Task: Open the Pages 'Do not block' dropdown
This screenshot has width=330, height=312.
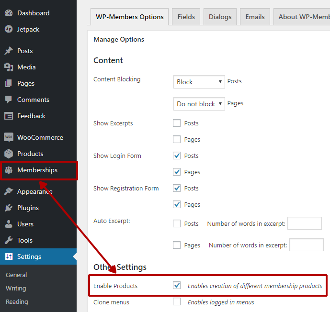Action: [199, 104]
